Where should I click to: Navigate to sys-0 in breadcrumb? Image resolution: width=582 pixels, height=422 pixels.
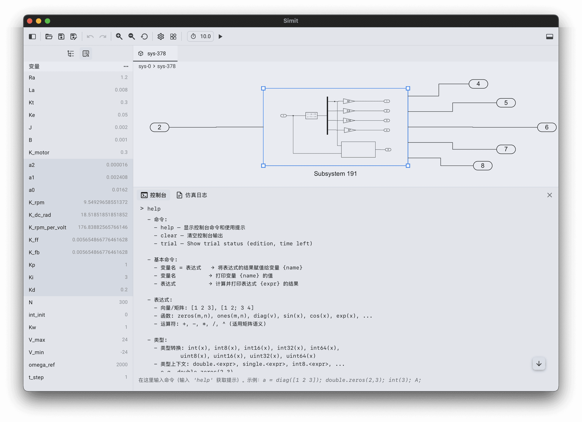point(144,66)
